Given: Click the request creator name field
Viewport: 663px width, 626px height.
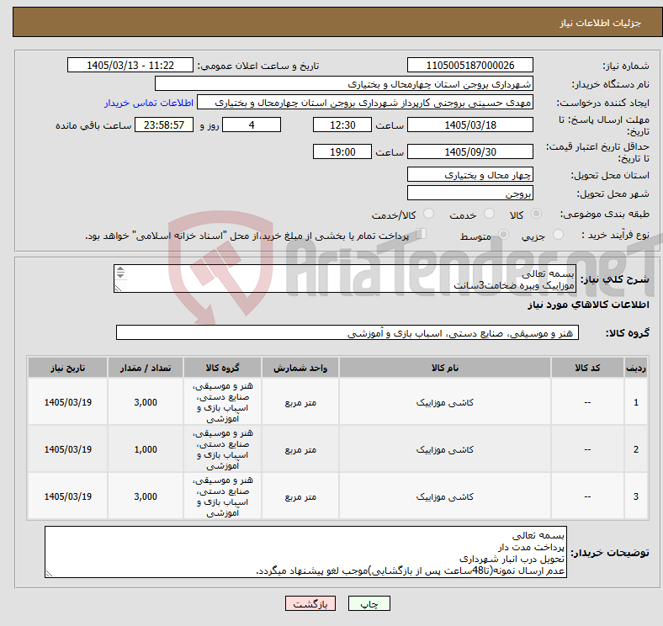Looking at the screenshot, I should coord(365,103).
